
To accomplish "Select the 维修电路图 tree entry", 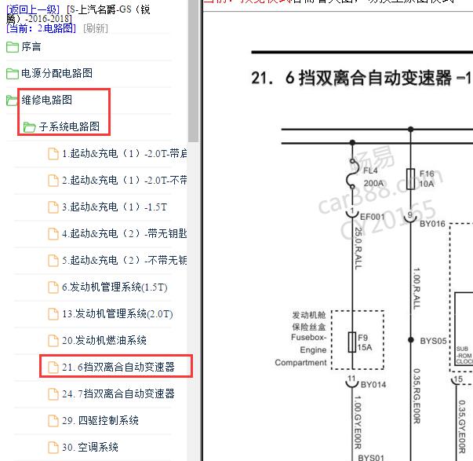I will [47, 100].
